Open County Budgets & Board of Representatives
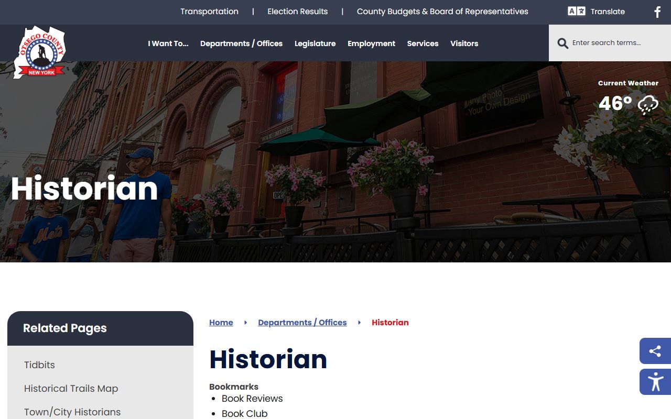Screen dimensions: 671x419 442,12
